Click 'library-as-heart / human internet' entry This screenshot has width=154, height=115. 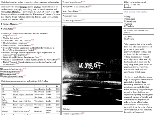(x=17, y=45)
